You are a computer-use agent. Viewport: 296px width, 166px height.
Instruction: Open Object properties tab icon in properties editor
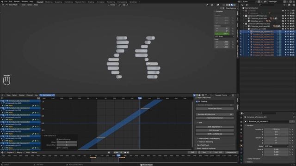click(x=241, y=146)
